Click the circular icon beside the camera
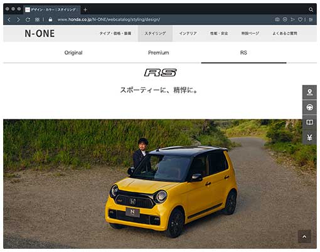Viewport: 320px width, 252px height. point(285,19)
